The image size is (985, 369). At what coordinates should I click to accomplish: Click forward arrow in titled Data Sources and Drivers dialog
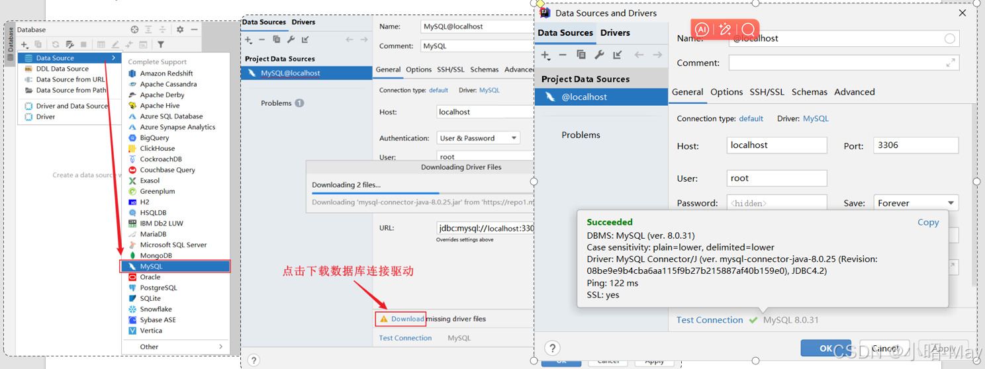tap(657, 55)
